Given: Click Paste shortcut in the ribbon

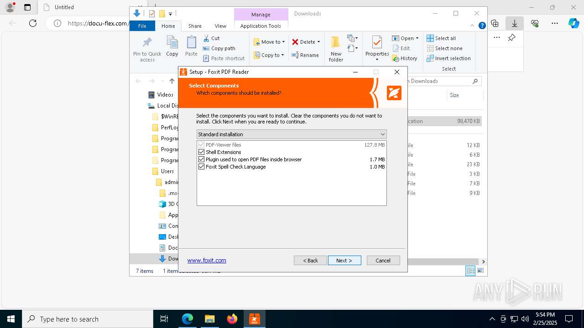Looking at the screenshot, I should 224,58.
